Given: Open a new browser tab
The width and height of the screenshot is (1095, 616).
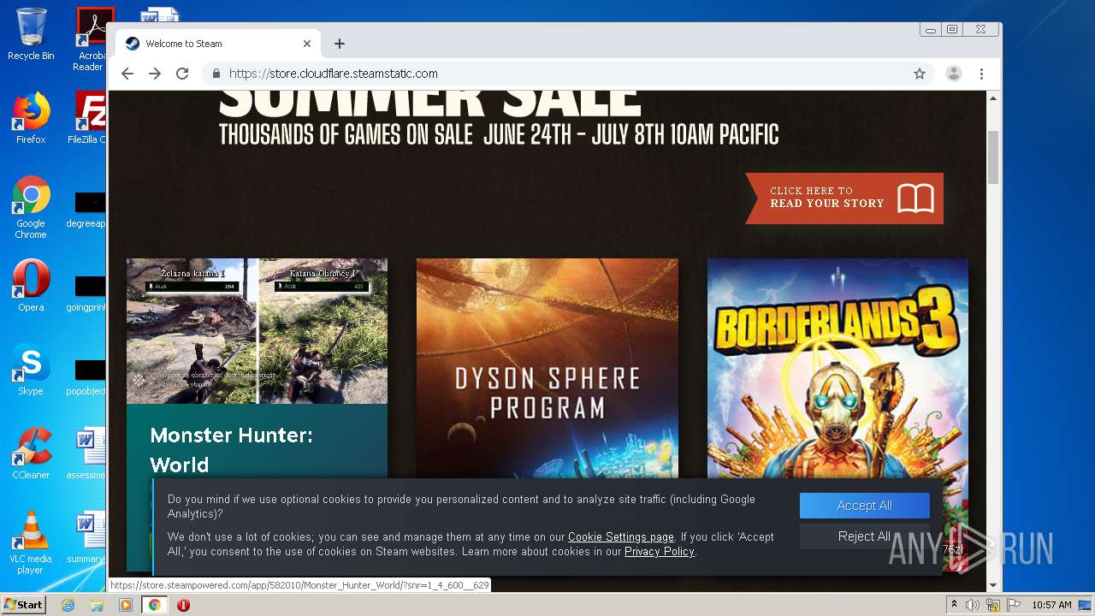Looking at the screenshot, I should pyautogui.click(x=340, y=44).
